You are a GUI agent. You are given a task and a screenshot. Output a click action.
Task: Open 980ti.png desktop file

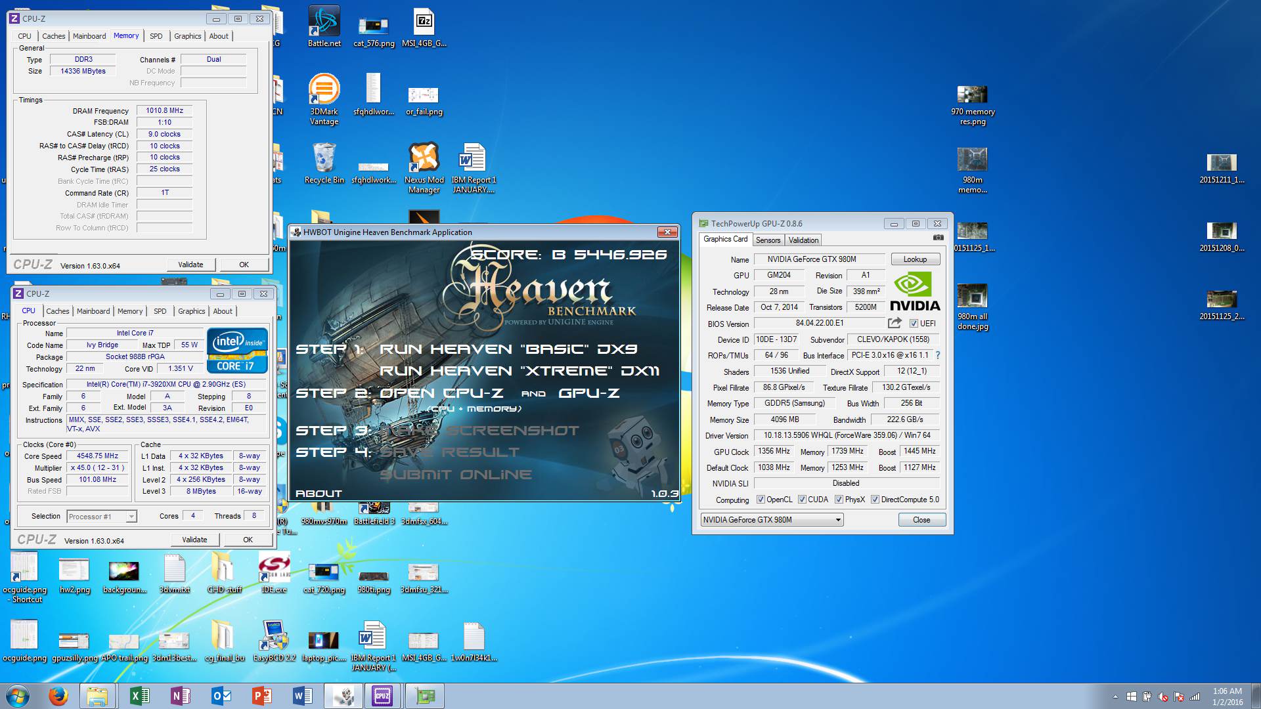click(374, 582)
